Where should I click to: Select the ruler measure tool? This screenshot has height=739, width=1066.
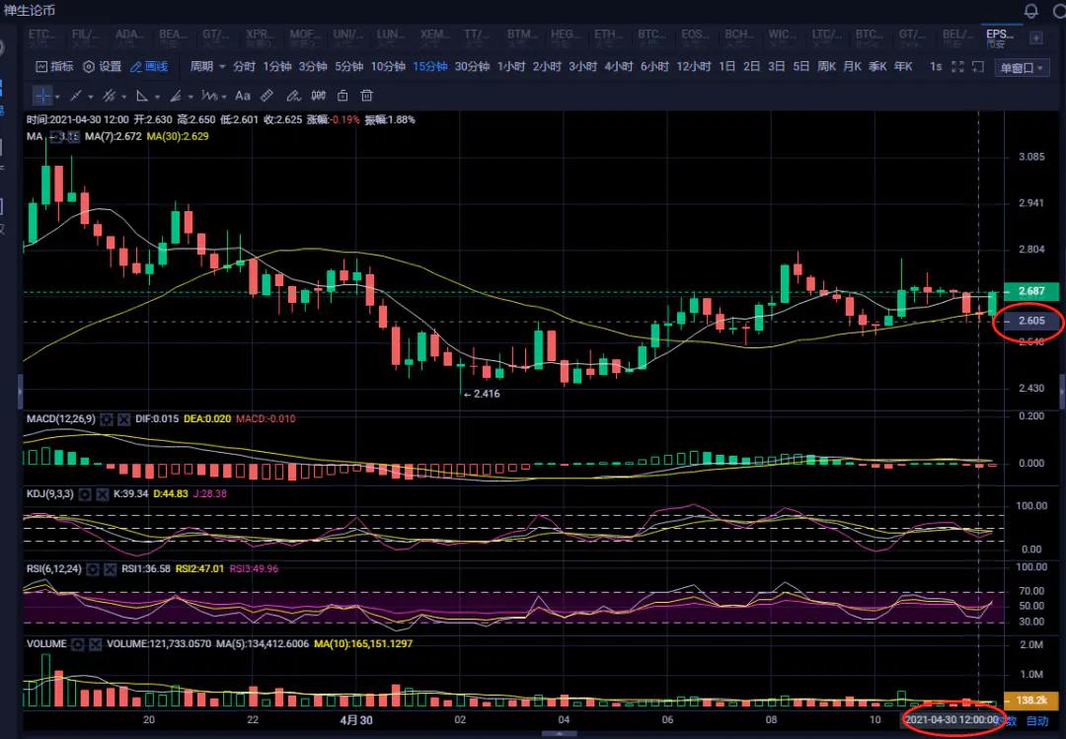point(267,96)
